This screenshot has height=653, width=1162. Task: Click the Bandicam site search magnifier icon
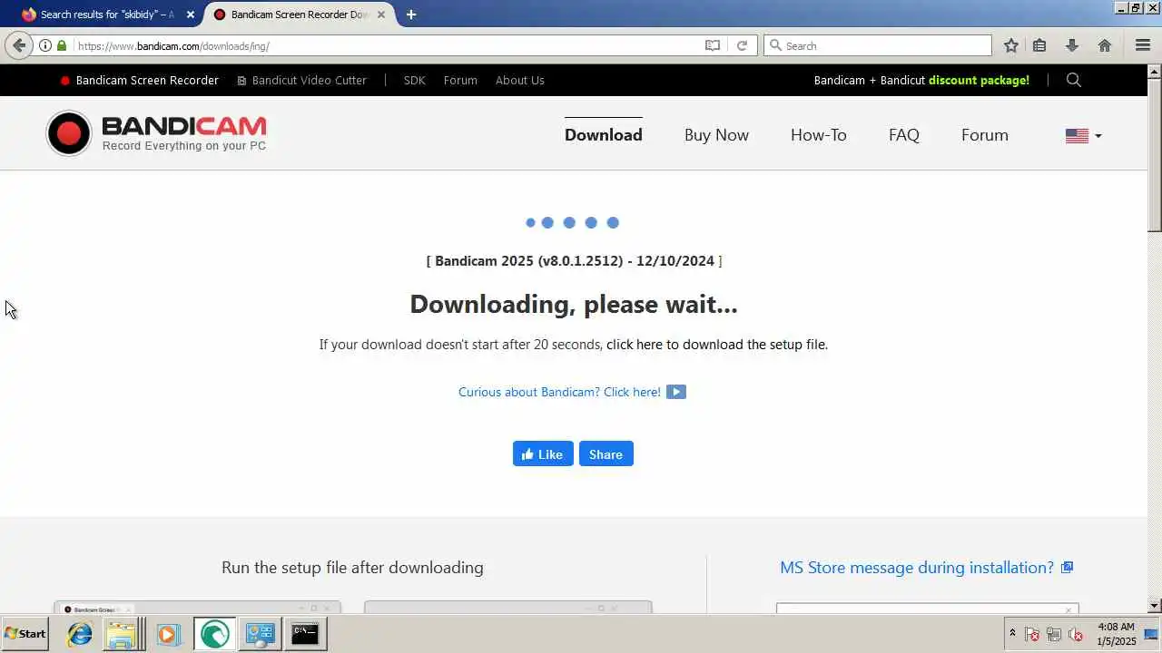click(x=1073, y=80)
